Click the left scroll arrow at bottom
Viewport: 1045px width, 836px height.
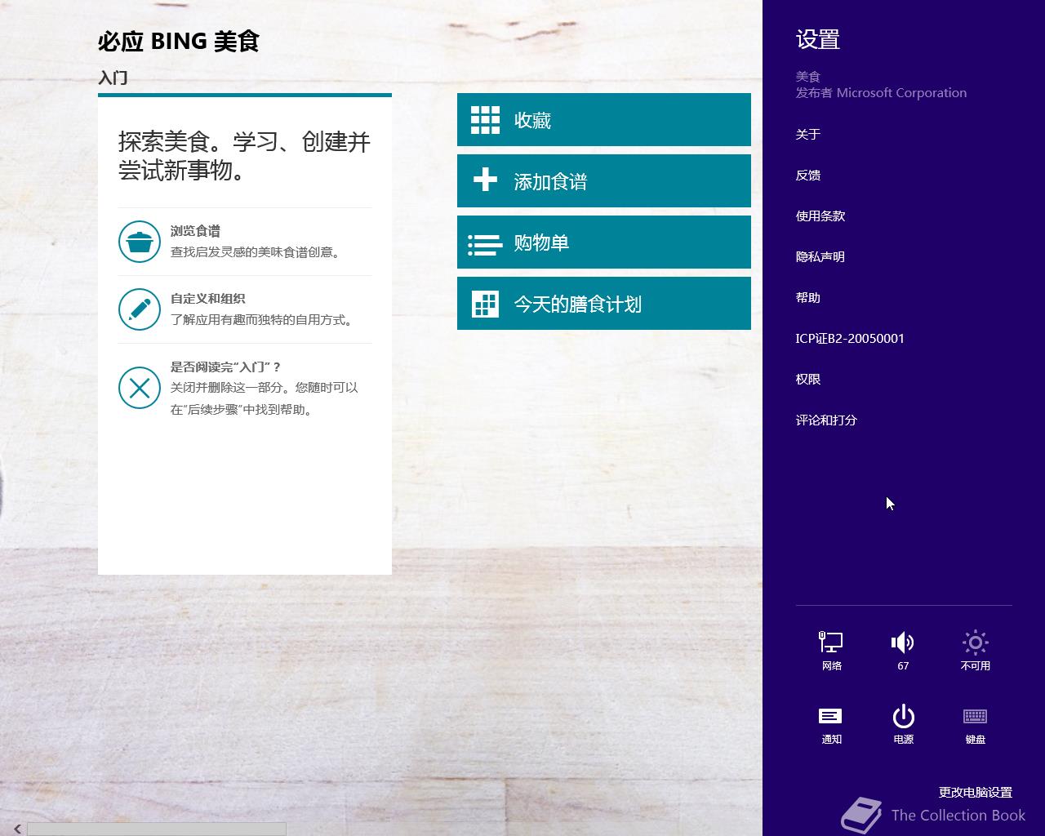point(17,829)
